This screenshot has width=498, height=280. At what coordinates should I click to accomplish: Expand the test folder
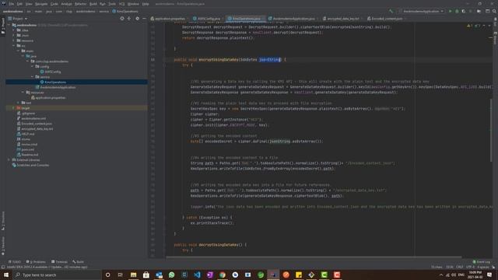(18, 103)
